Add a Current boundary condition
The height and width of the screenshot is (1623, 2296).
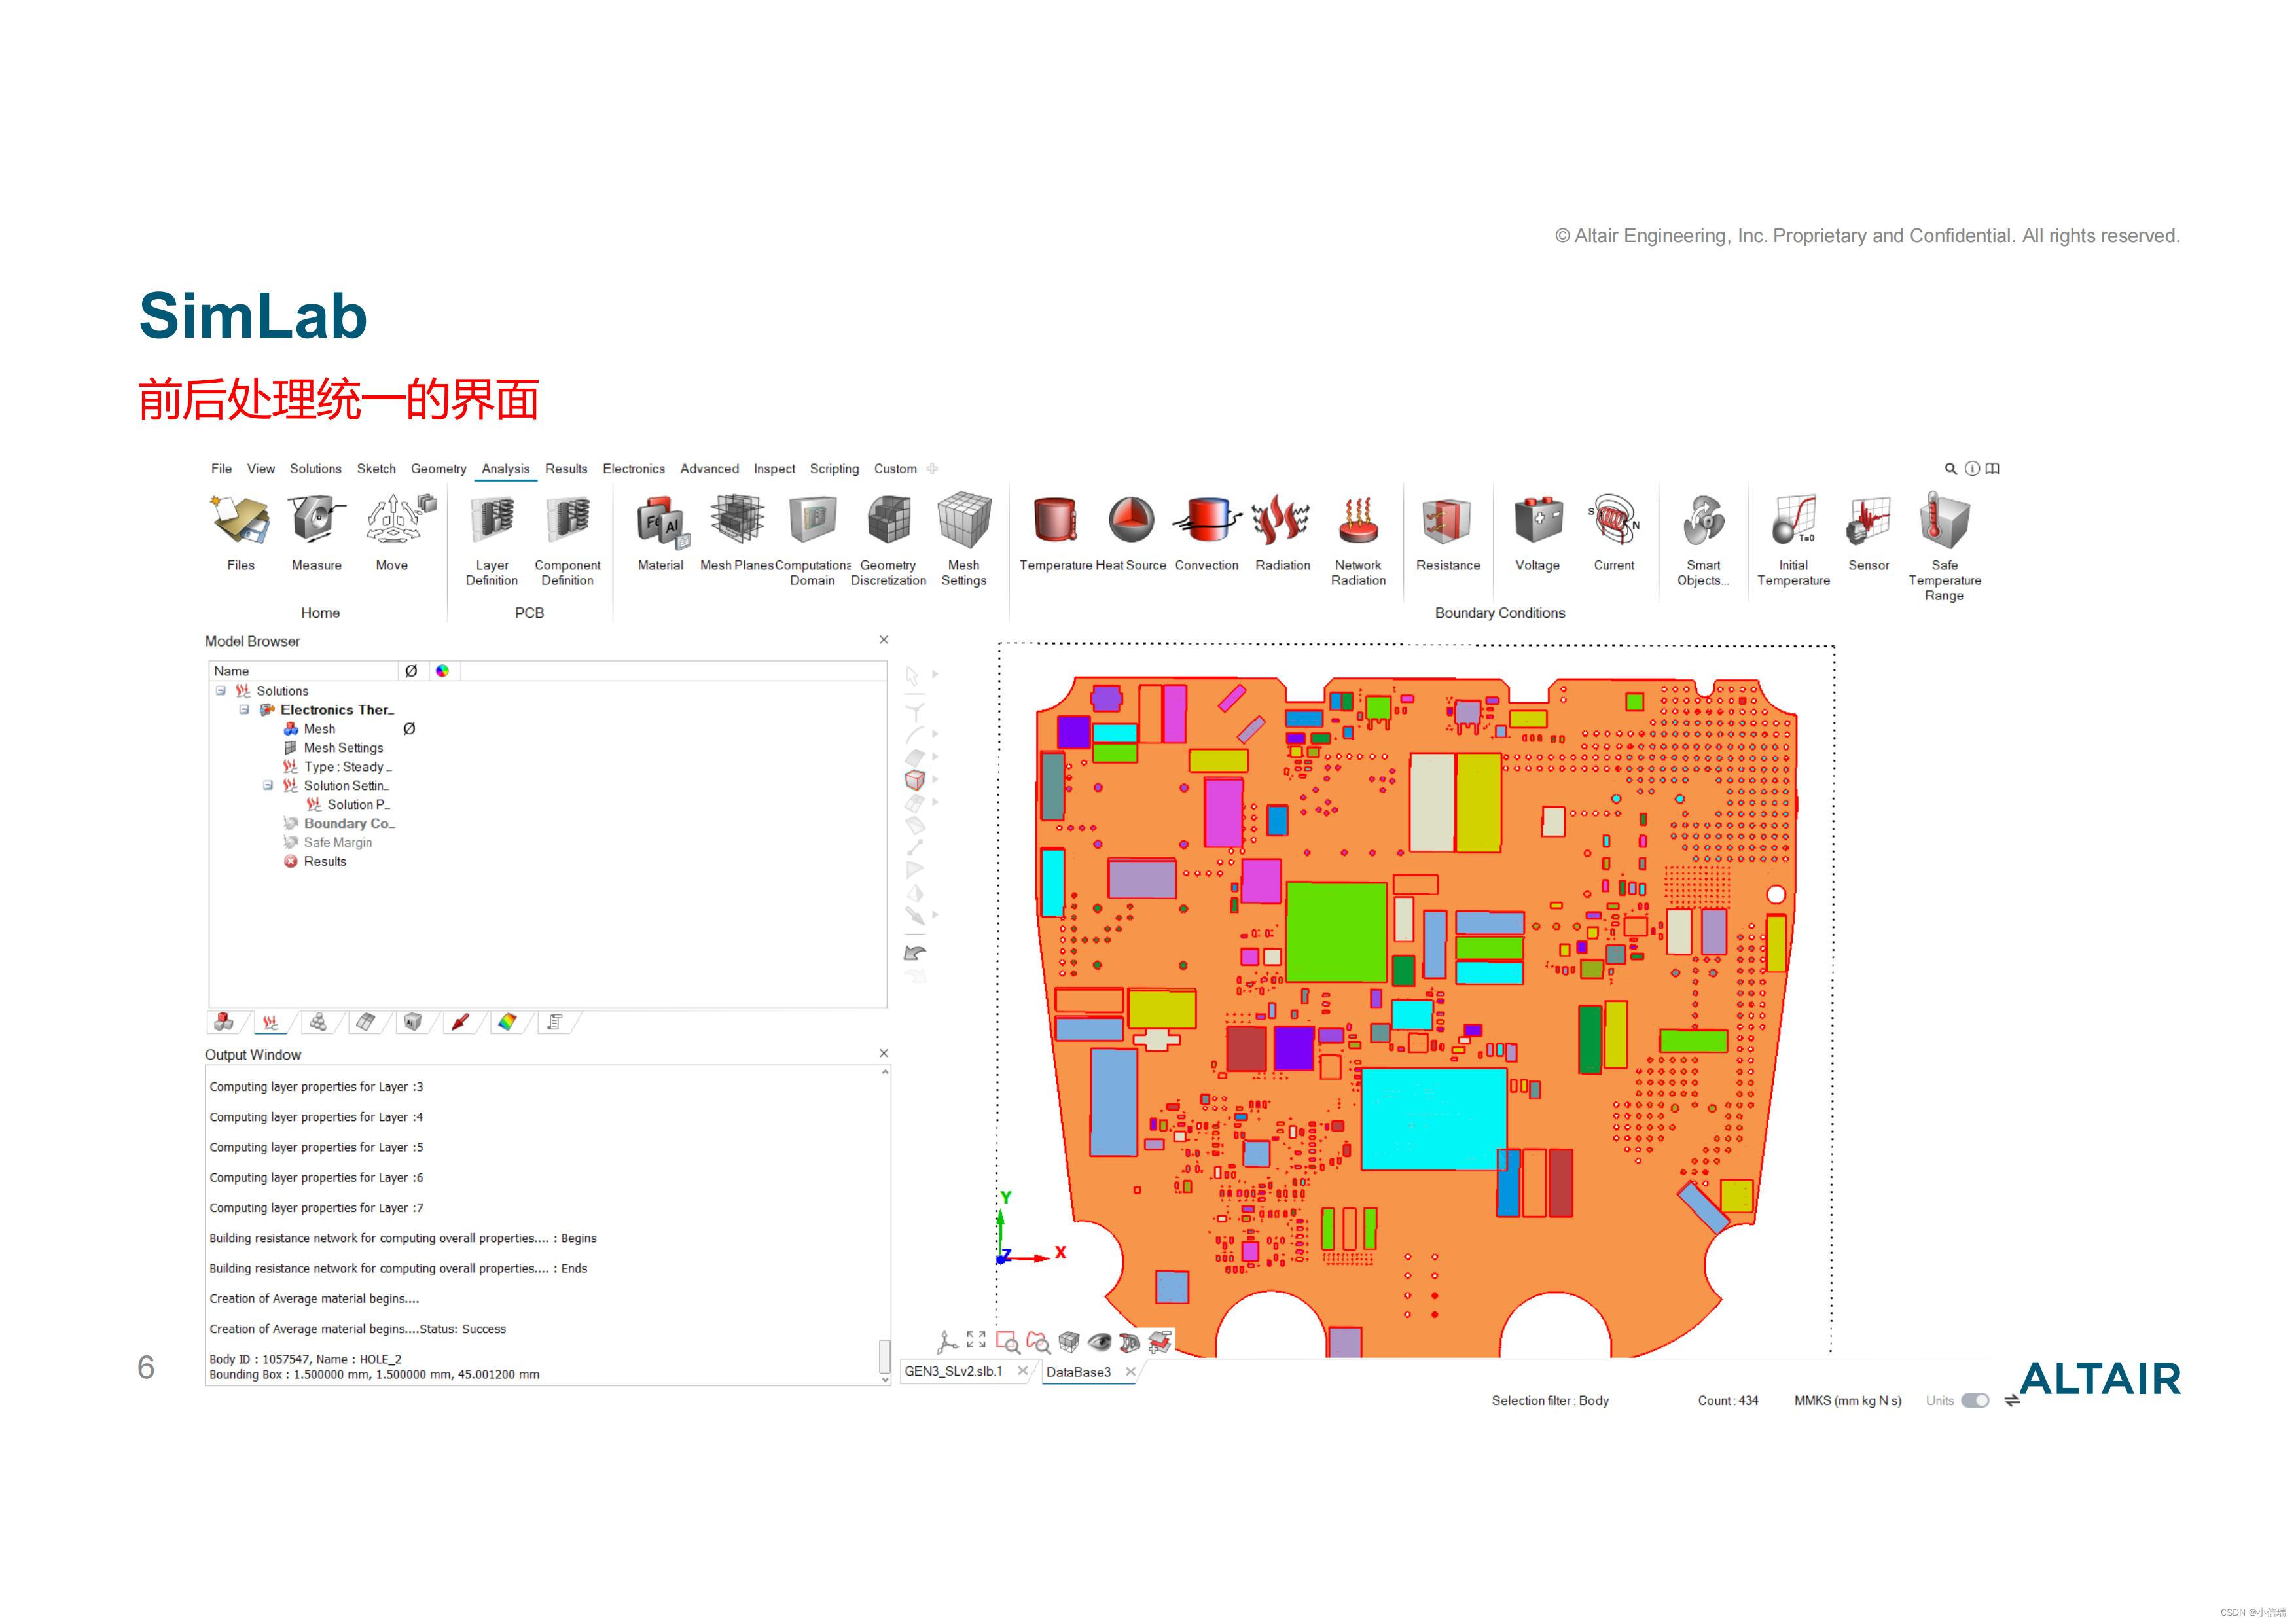pyautogui.click(x=1614, y=532)
